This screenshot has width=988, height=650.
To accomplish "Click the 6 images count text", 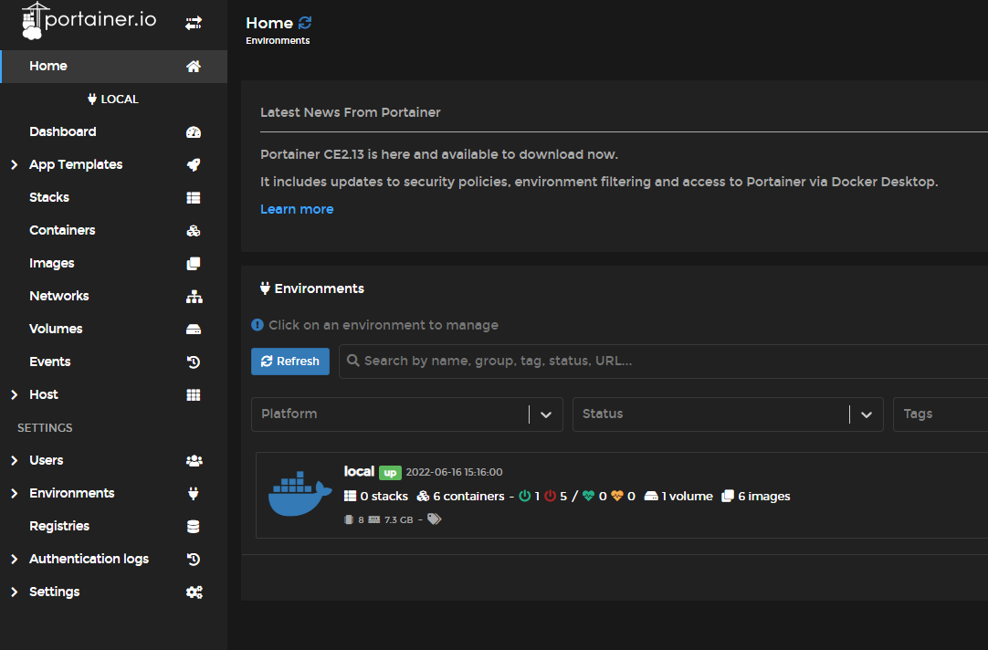I will click(764, 497).
